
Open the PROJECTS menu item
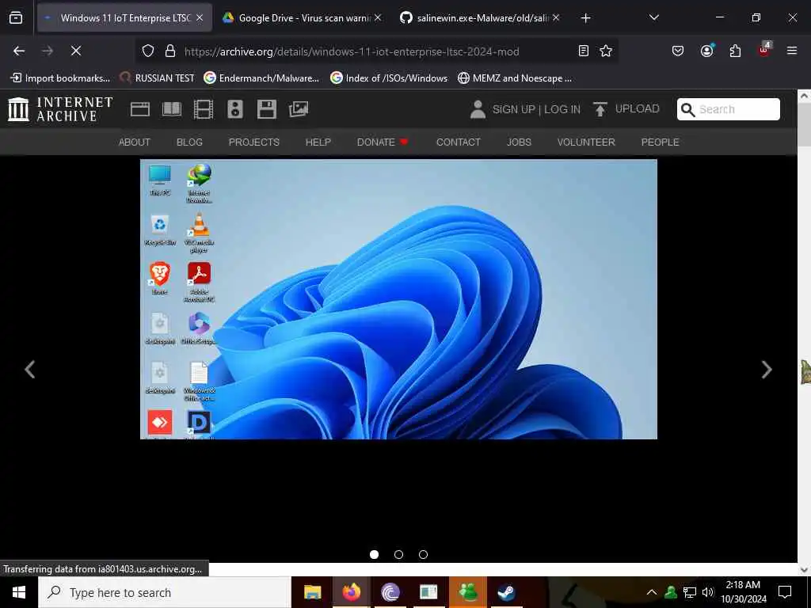(x=254, y=142)
